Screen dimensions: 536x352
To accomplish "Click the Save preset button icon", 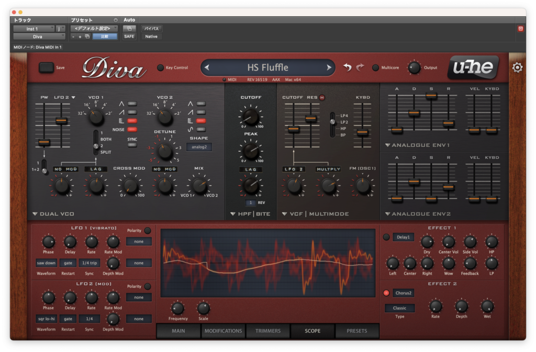I will point(46,67).
